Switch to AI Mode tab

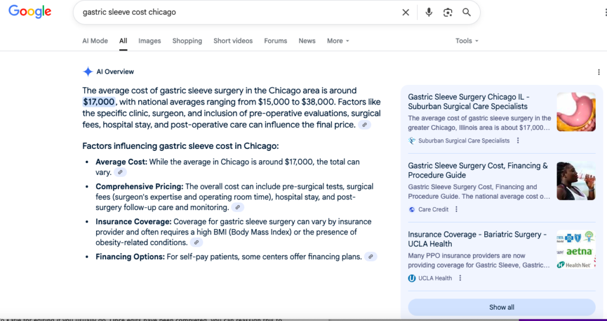[95, 41]
